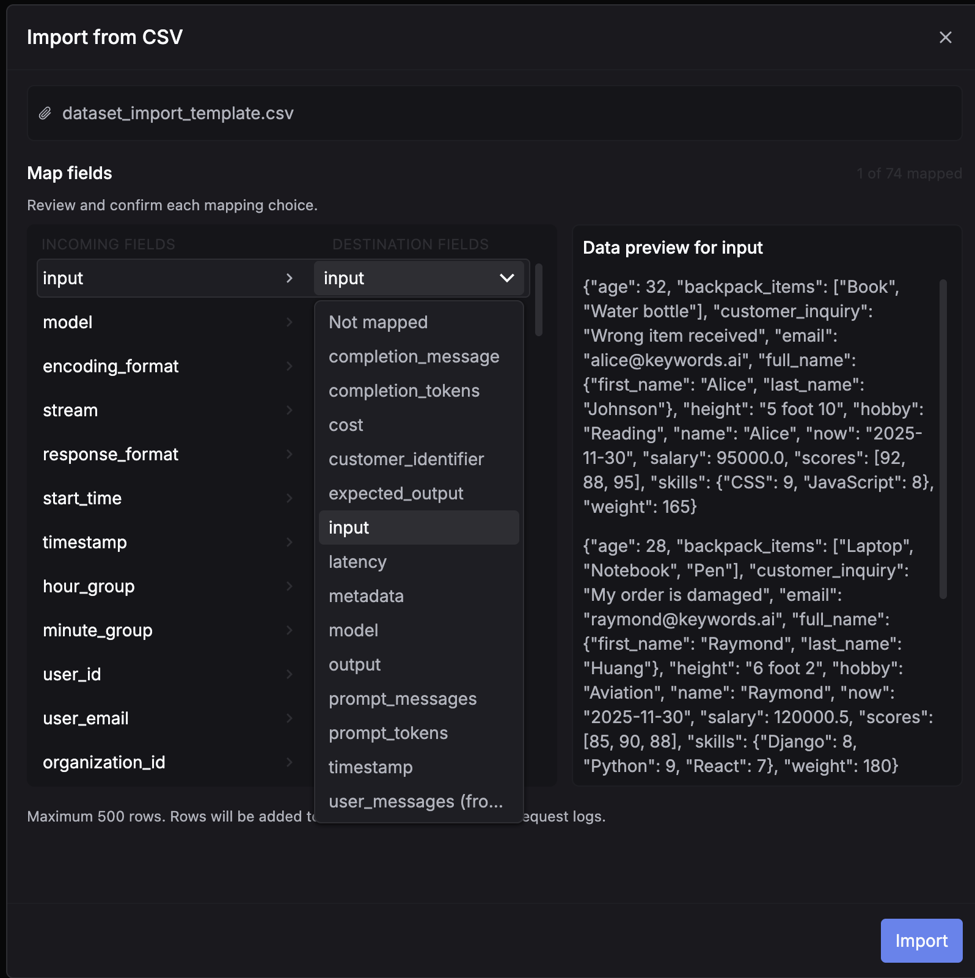Image resolution: width=975 pixels, height=978 pixels.
Task: Click the incoming fields list scrollbar
Action: (538, 300)
